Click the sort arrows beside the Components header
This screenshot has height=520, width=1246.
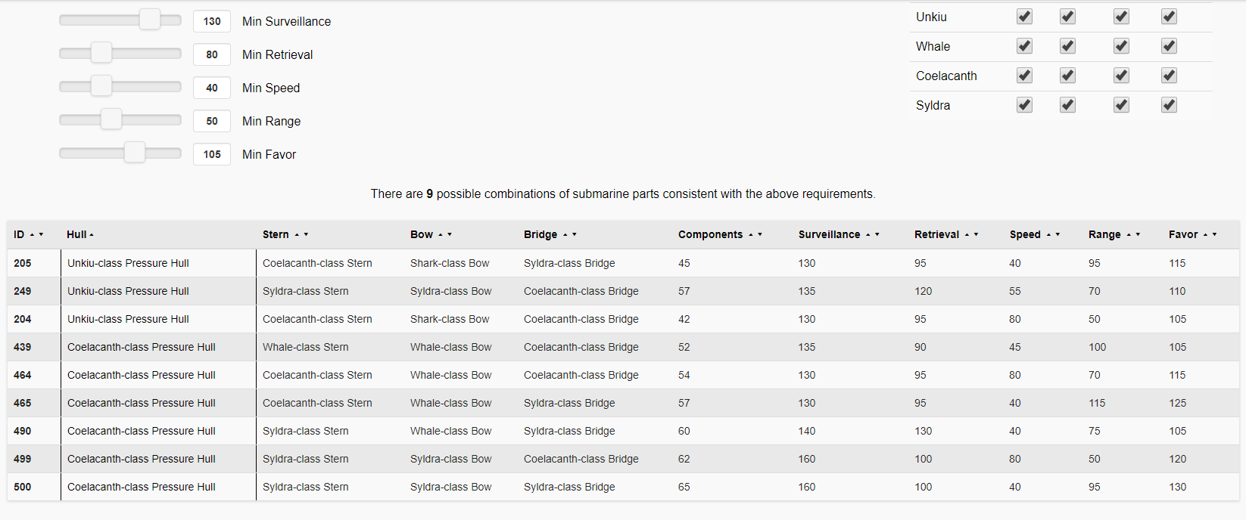[755, 235]
